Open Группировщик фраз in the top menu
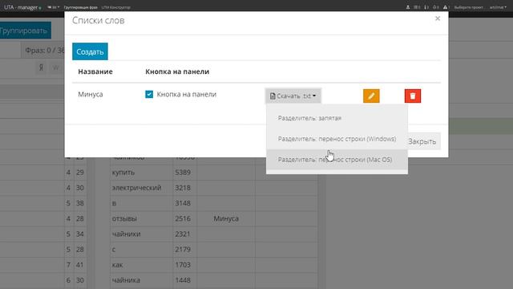The width and height of the screenshot is (513, 289). (80, 7)
